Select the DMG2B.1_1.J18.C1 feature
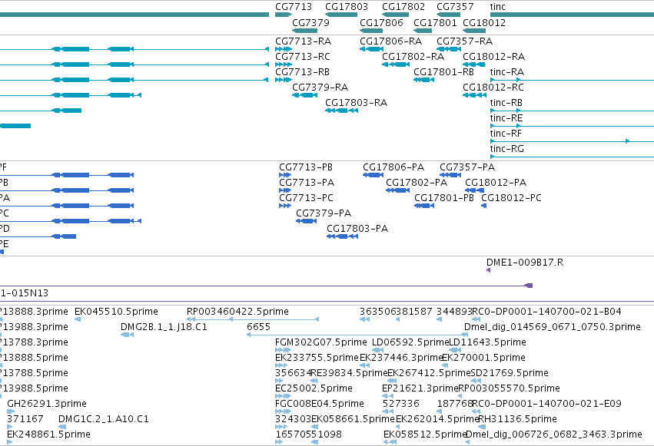Screen dimensions: 654x446 click(128, 335)
